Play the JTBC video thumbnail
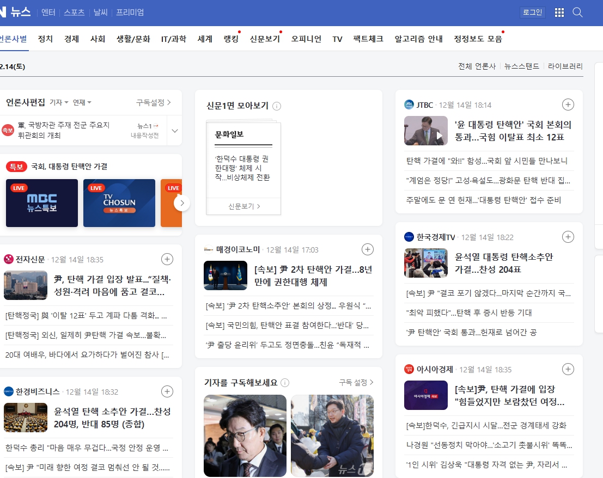 (426, 131)
